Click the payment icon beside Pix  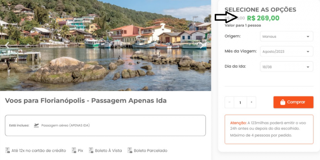pos(74,151)
